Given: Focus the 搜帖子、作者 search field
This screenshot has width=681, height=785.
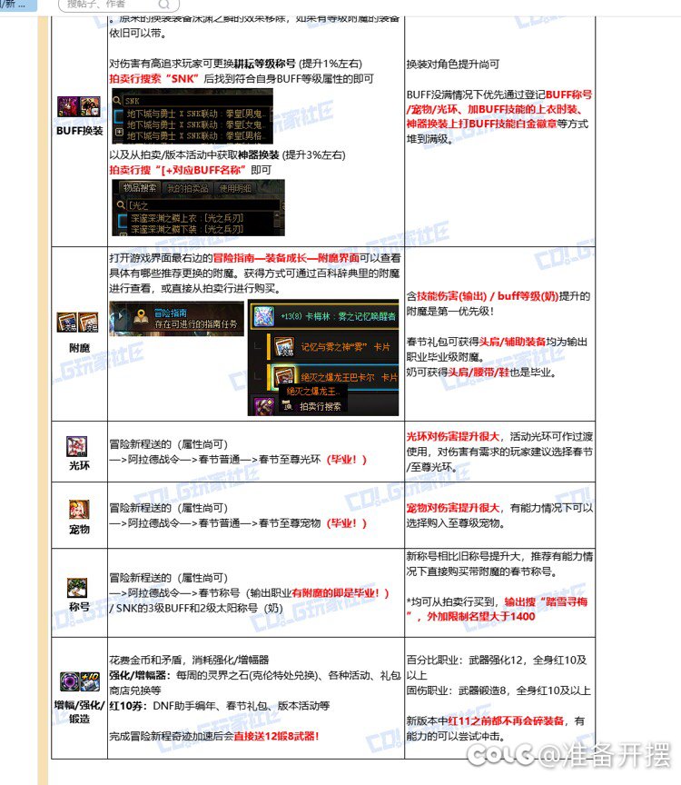Looking at the screenshot, I should click(x=119, y=5).
